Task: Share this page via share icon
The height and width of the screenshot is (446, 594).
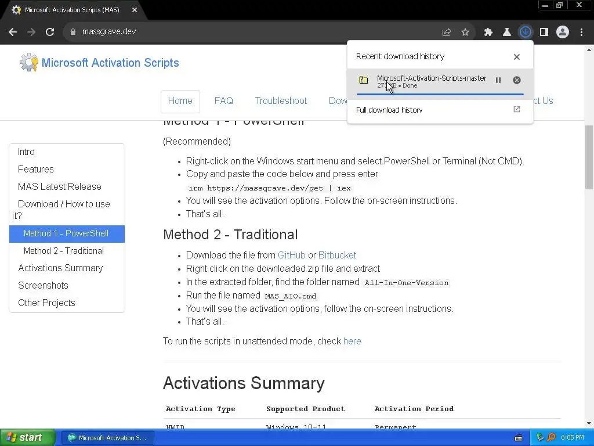Action: 447,33
